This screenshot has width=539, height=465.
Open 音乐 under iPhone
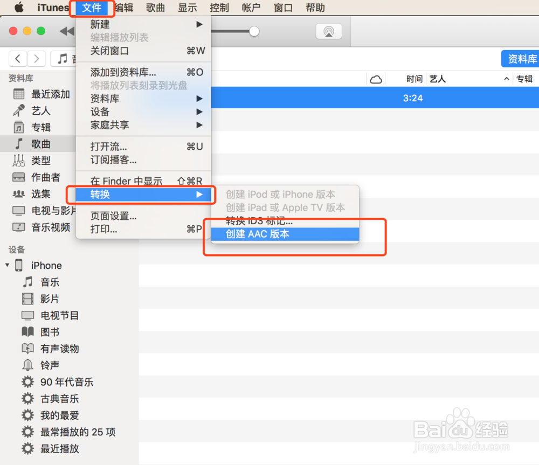41,282
